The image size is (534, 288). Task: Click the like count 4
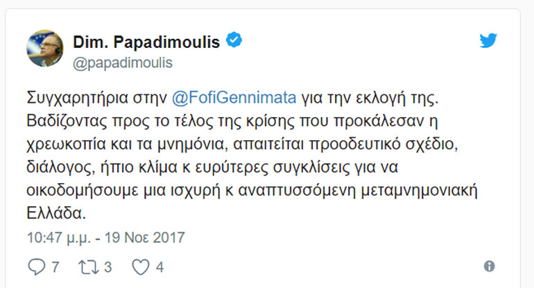tap(160, 267)
